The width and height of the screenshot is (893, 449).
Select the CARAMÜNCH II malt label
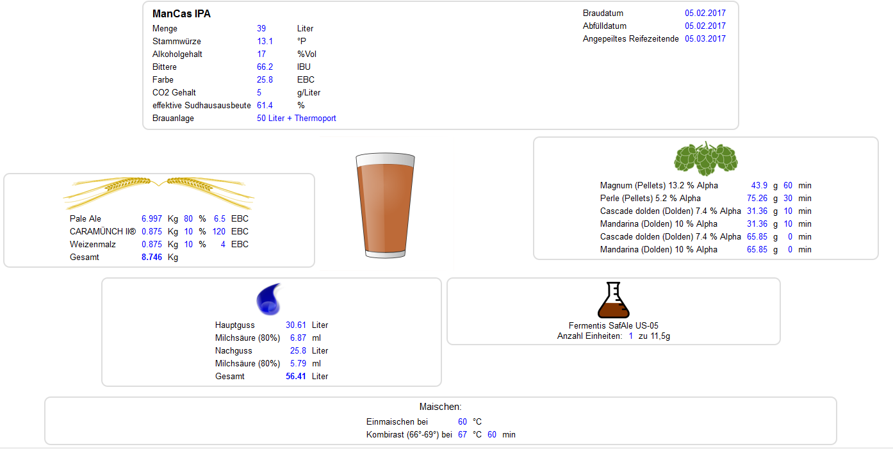point(102,231)
